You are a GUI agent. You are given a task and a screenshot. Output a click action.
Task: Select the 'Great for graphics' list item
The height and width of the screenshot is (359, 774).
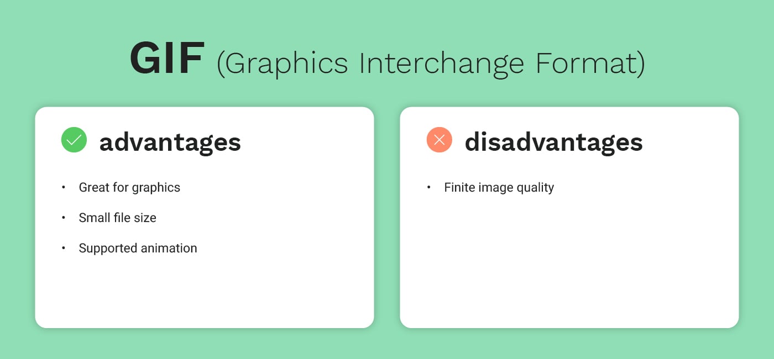(129, 188)
